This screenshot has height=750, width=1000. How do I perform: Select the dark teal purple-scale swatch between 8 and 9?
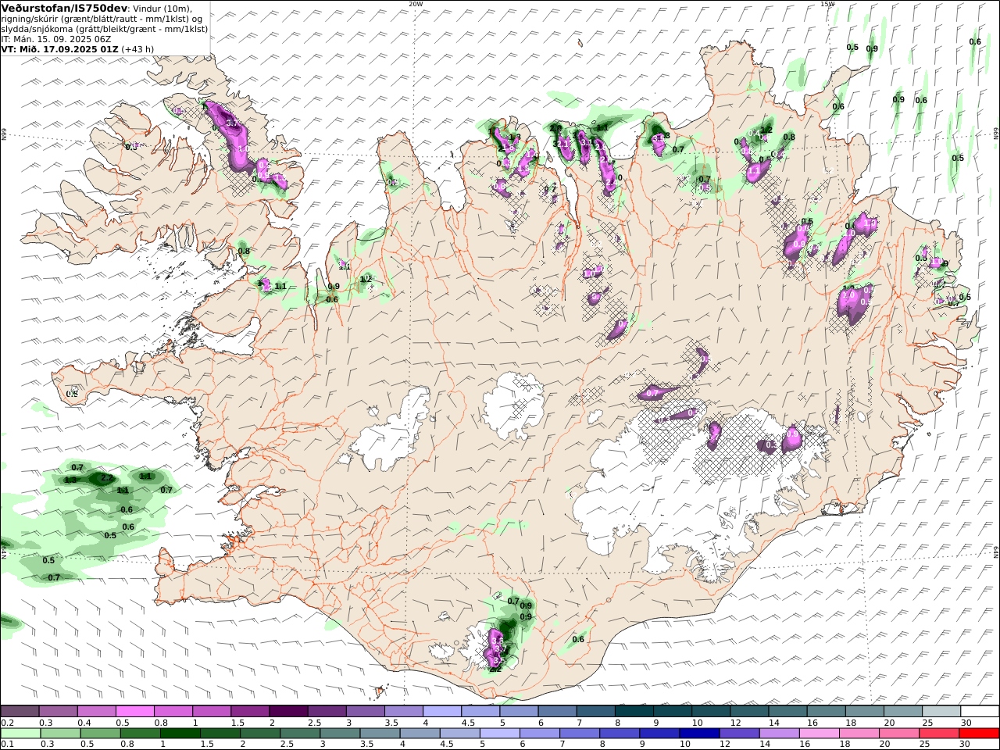(634, 712)
